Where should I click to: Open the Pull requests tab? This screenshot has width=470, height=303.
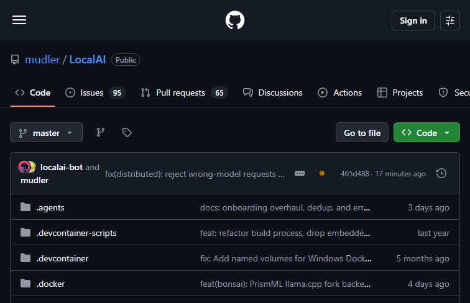[x=185, y=93]
